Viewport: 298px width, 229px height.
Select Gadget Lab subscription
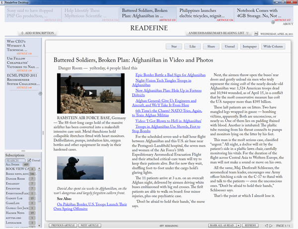(x=20, y=198)
